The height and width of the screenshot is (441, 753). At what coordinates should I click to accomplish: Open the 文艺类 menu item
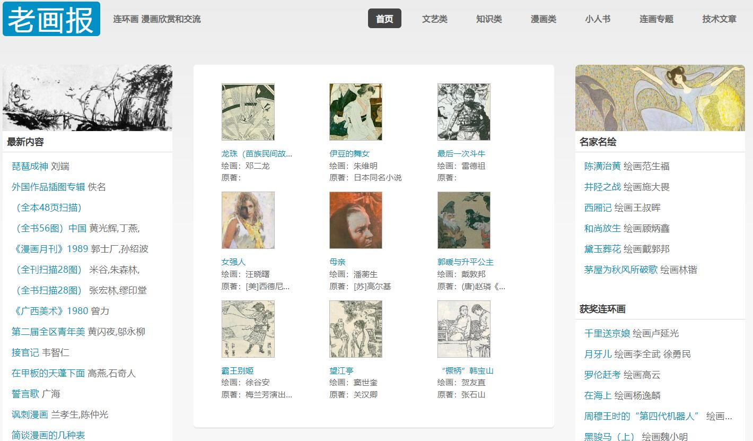(x=435, y=19)
